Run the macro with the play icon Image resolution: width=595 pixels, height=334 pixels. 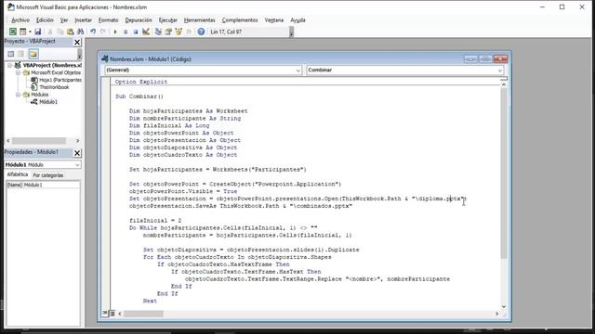click(115, 32)
